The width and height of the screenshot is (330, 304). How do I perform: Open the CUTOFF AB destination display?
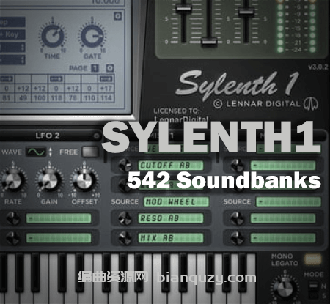click(171, 166)
